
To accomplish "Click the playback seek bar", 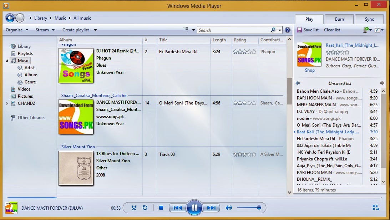I will [x=194, y=198].
